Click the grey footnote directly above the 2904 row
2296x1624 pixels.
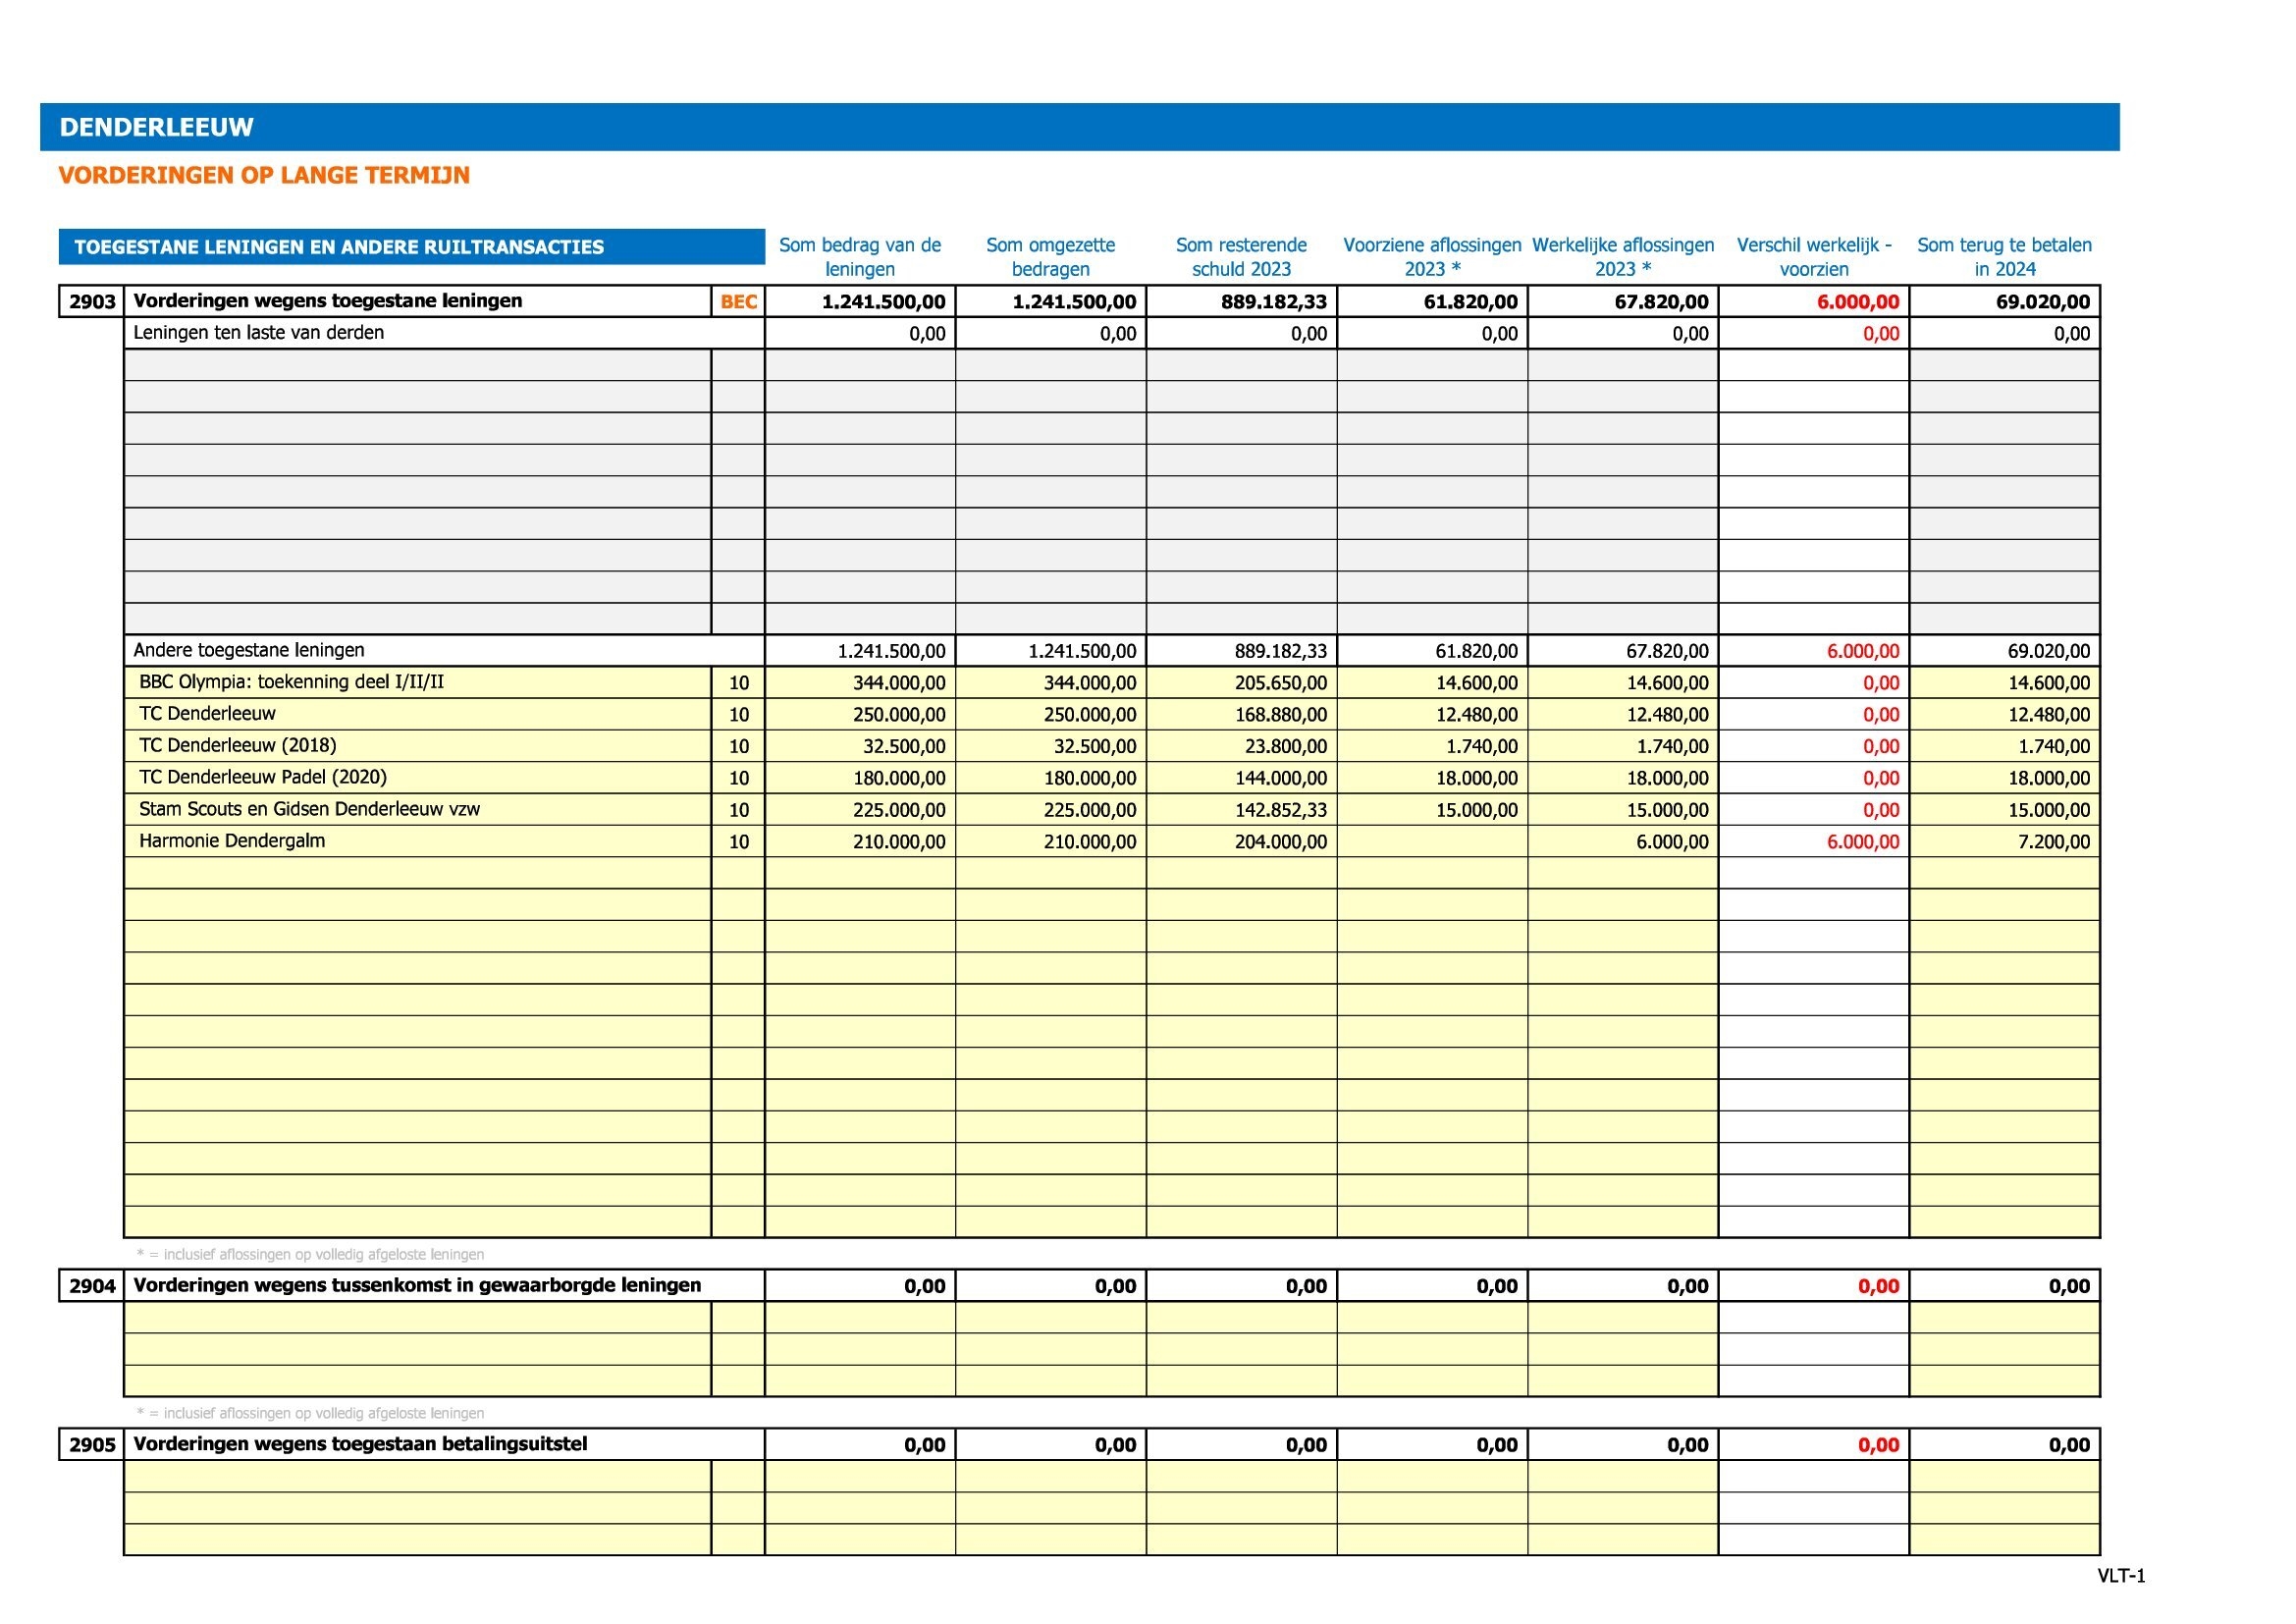[310, 1254]
